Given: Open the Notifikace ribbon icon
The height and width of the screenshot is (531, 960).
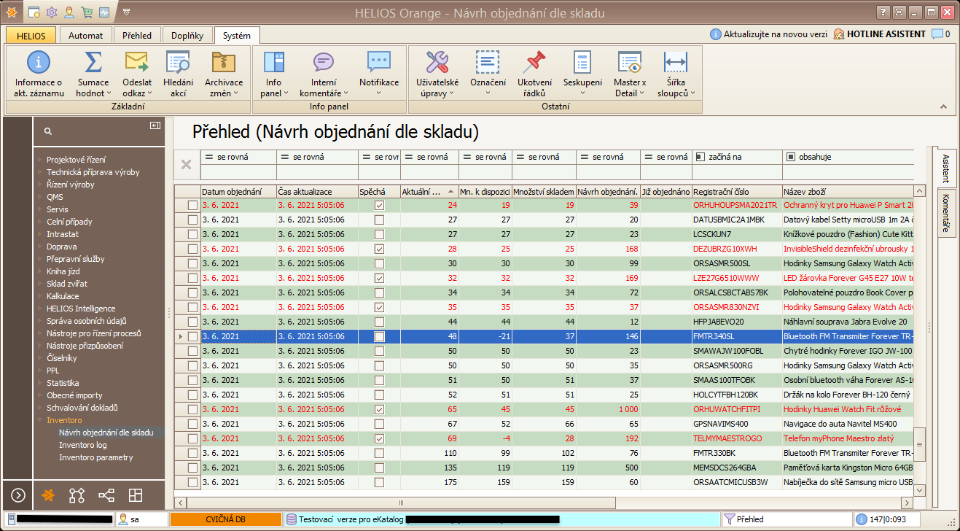Looking at the screenshot, I should (x=378, y=63).
